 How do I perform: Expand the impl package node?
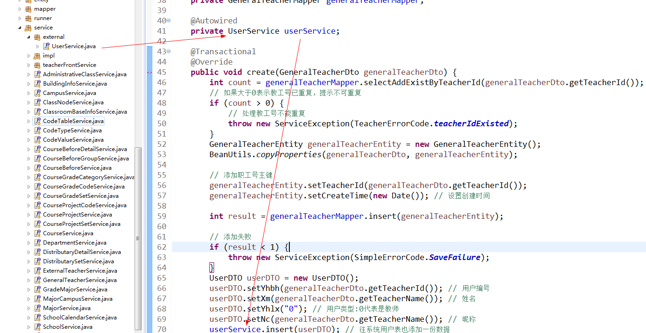(x=29, y=56)
